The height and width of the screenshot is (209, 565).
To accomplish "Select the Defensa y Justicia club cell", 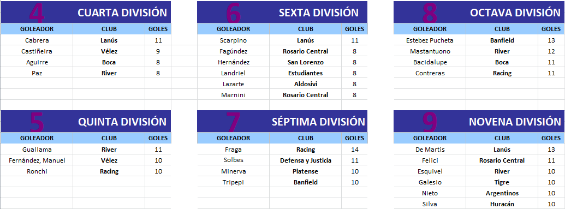I will coord(305,160).
